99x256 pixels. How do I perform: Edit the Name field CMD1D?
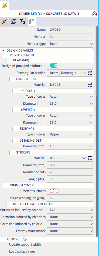(x=70, y=30)
